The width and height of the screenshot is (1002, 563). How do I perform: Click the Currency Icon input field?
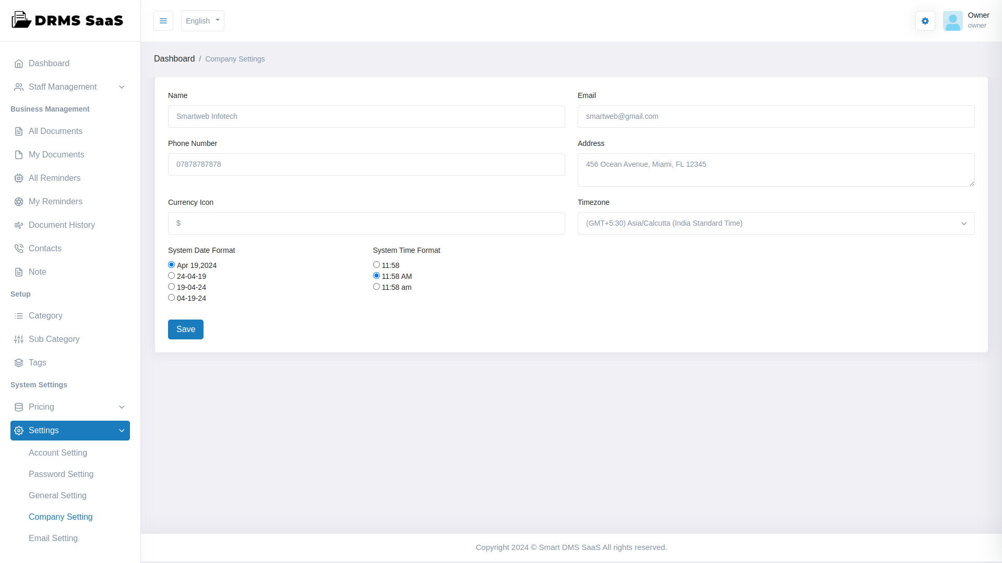[x=366, y=223]
